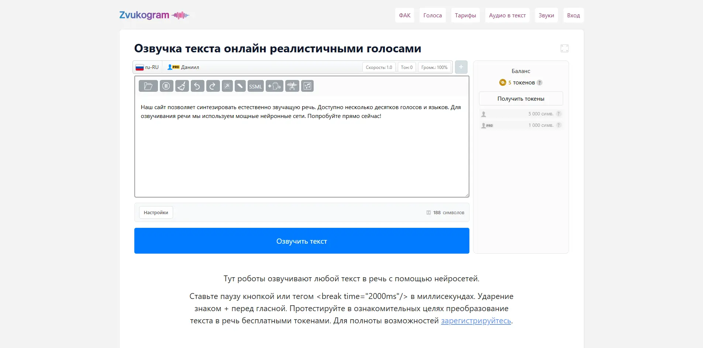Open a saved project from the folder icon

click(x=148, y=86)
